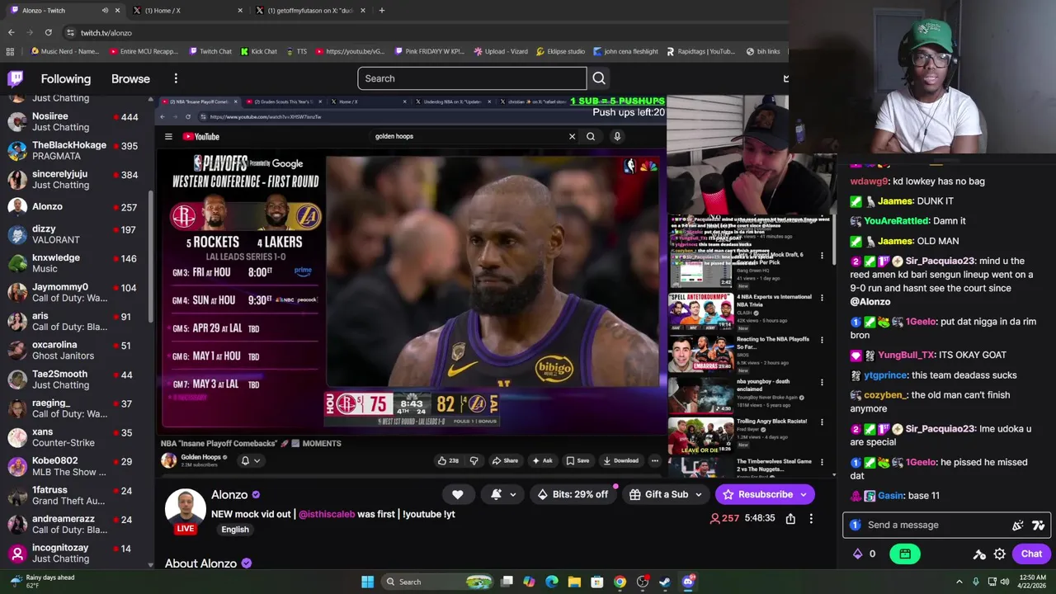Viewport: 1056px width, 594px height.
Task: Open a new browser tab
Action: point(381,10)
